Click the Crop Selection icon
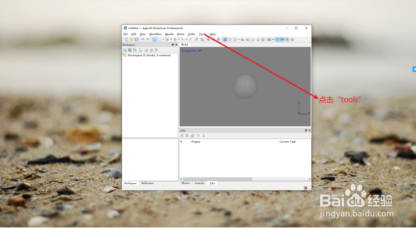 (x=202, y=39)
